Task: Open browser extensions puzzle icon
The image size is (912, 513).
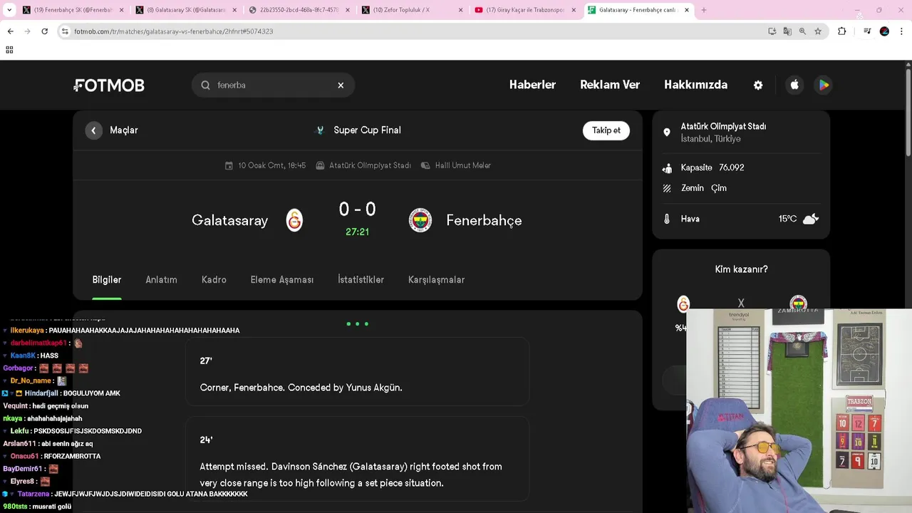Action: click(x=841, y=31)
